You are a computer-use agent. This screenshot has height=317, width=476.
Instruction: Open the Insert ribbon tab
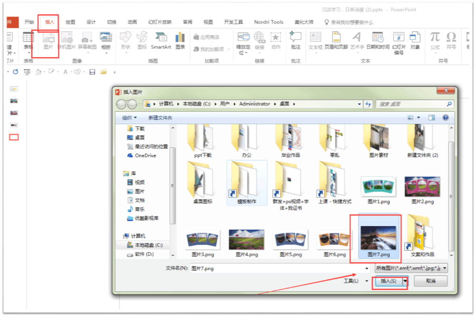coord(49,22)
